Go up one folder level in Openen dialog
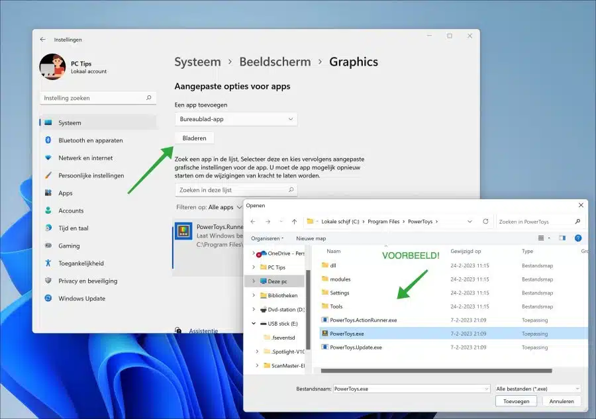The image size is (596, 419). pyautogui.click(x=294, y=222)
